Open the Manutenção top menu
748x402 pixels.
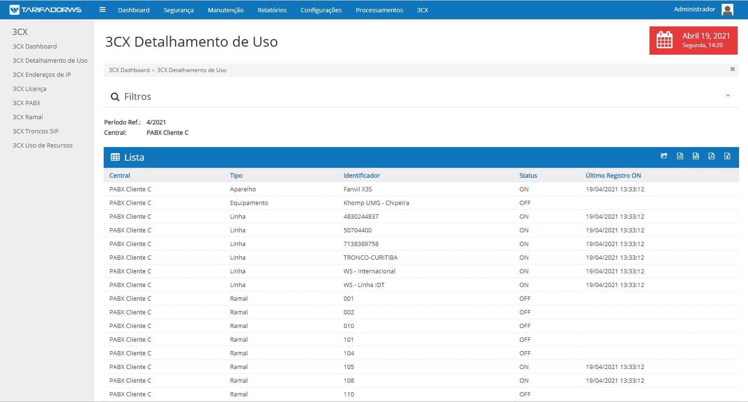(225, 10)
